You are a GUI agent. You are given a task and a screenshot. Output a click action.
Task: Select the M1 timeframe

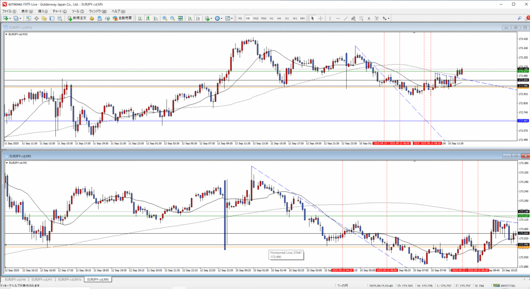click(x=240, y=18)
